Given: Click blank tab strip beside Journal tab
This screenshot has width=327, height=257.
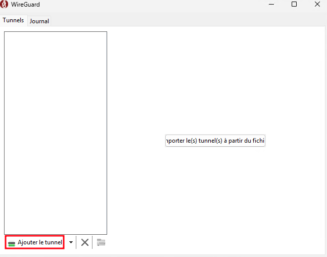Looking at the screenshot, I should (188, 21).
